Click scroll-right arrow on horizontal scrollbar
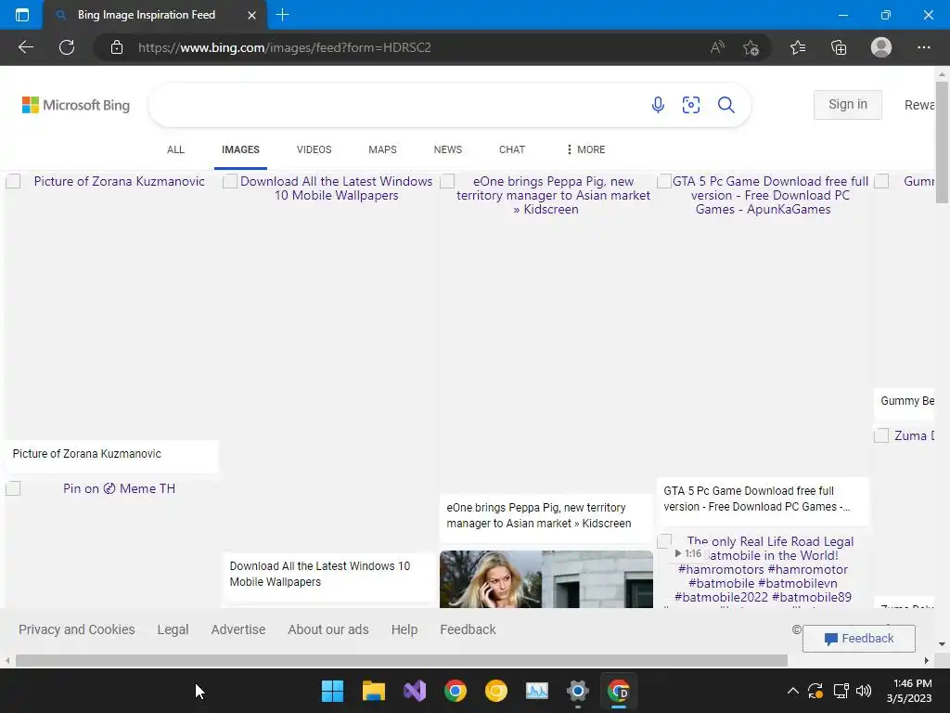Screen dimensions: 950x713 pos(927,660)
